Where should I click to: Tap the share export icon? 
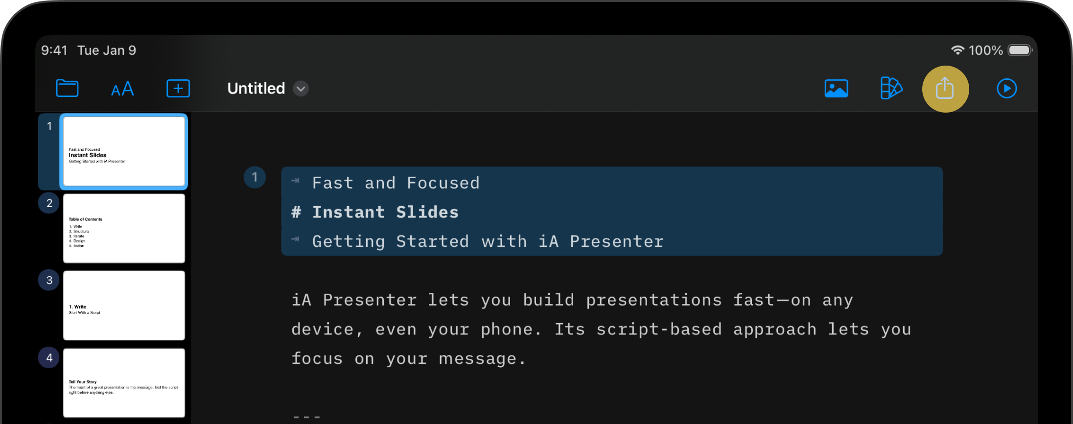coord(945,89)
